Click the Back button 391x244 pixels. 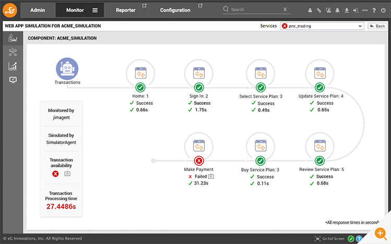pyautogui.click(x=377, y=26)
